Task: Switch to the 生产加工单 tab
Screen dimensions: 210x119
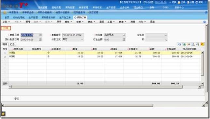Action: pos(65,18)
